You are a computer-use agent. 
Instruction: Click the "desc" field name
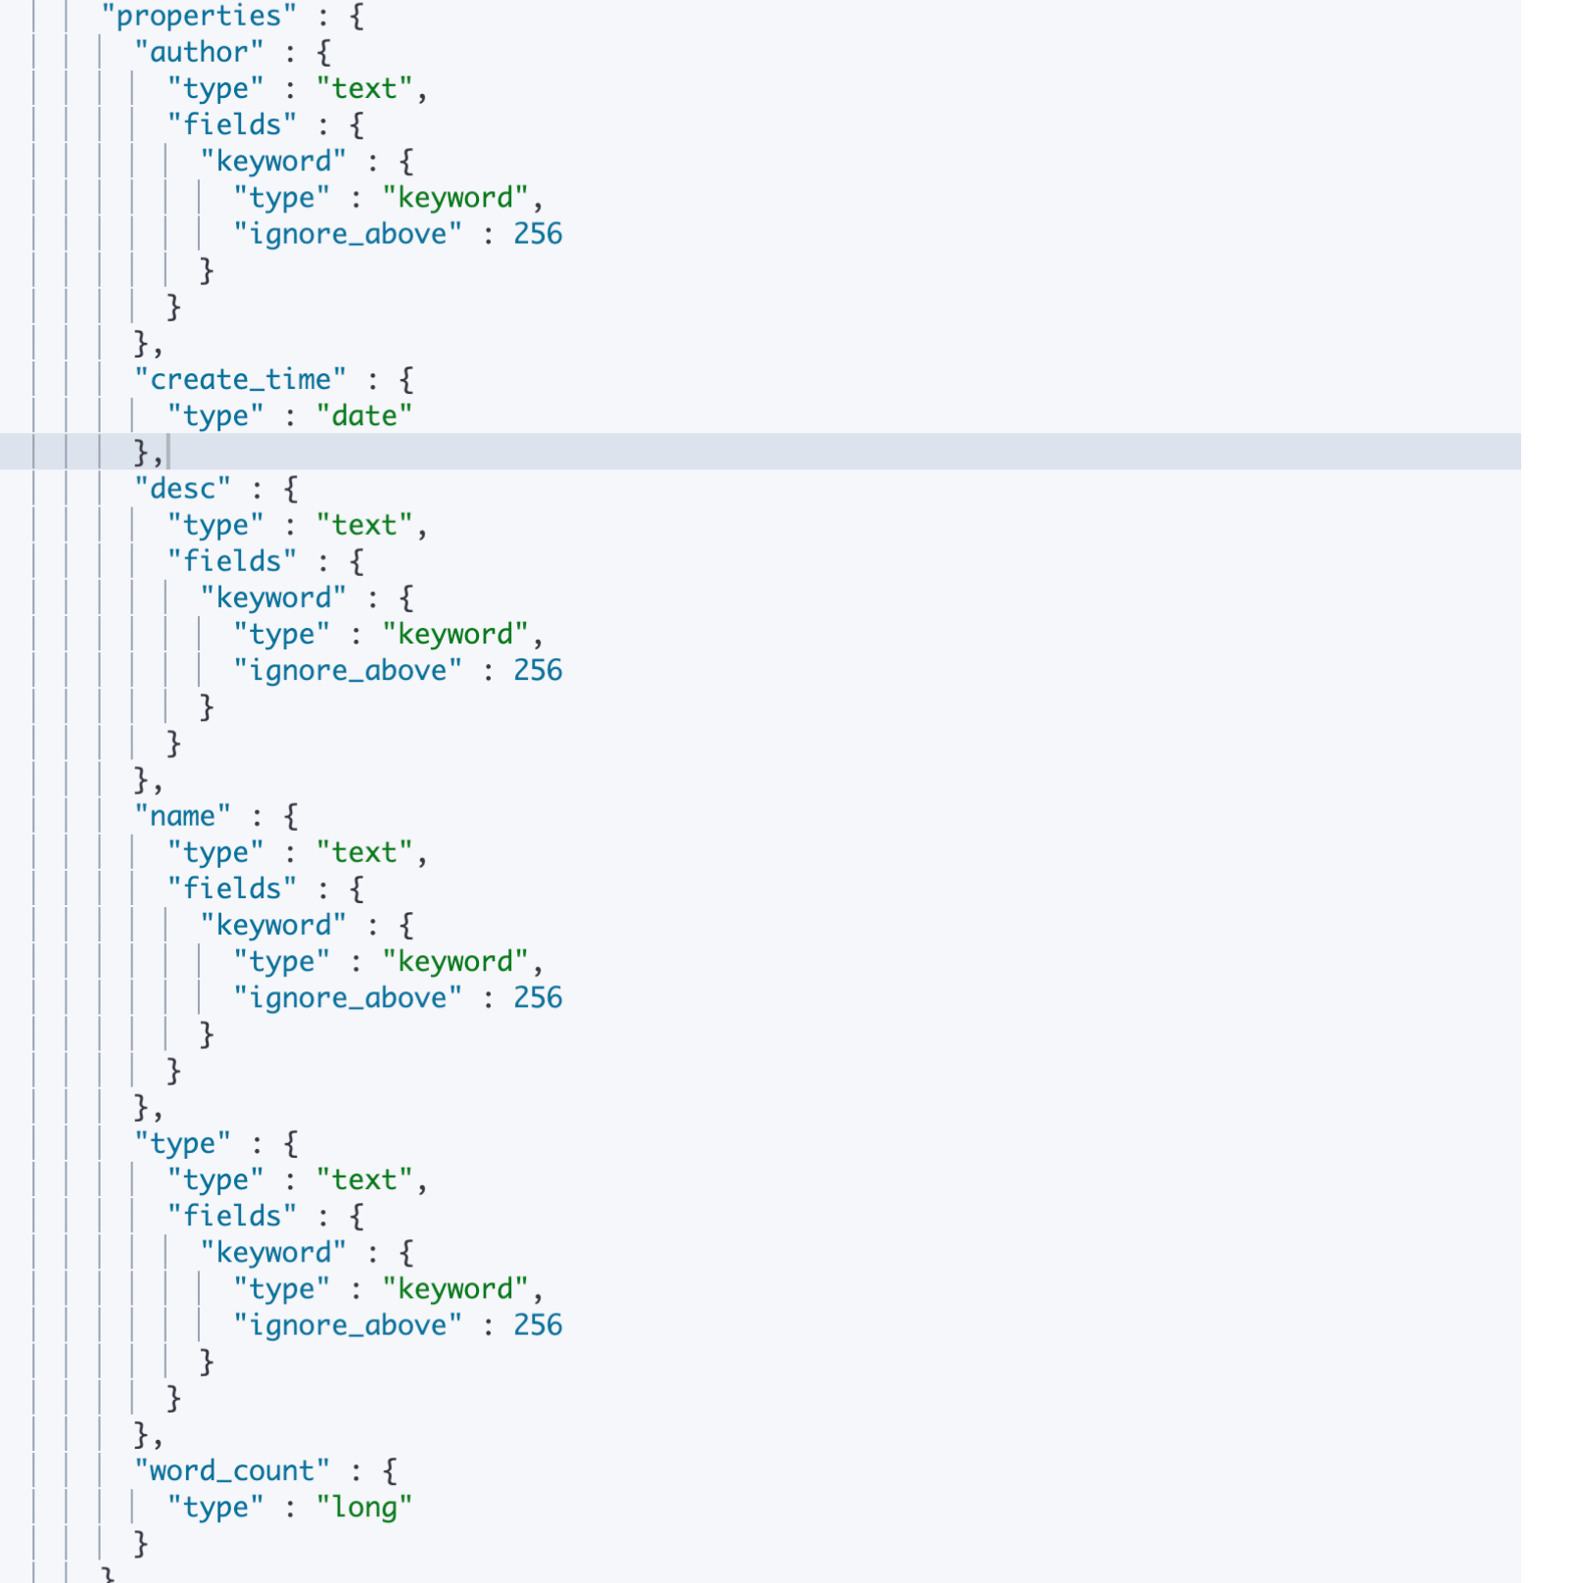point(182,488)
